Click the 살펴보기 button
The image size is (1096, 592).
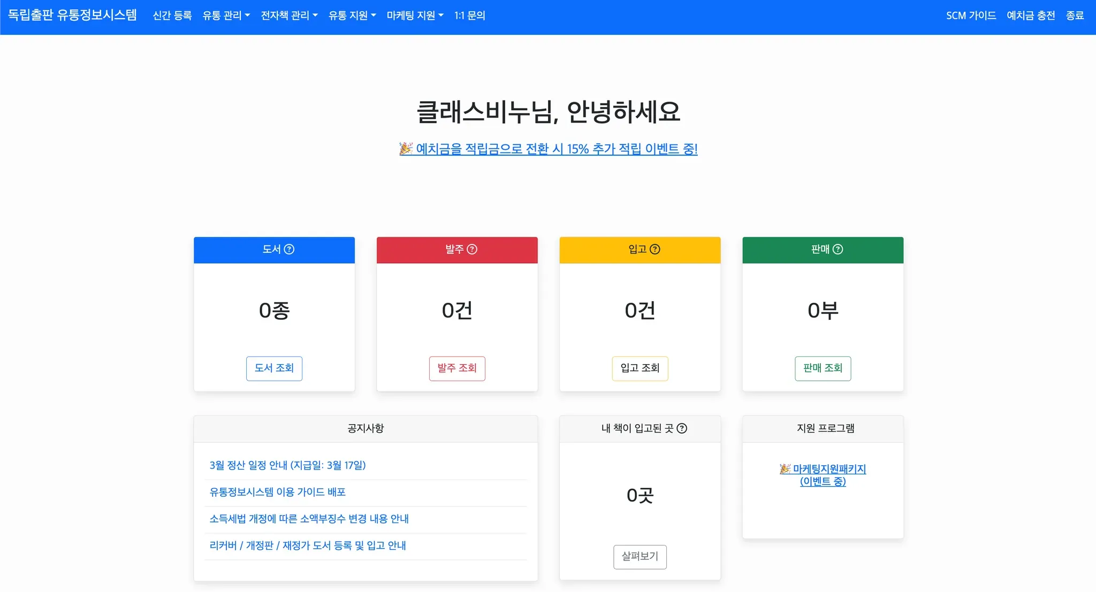[640, 557]
